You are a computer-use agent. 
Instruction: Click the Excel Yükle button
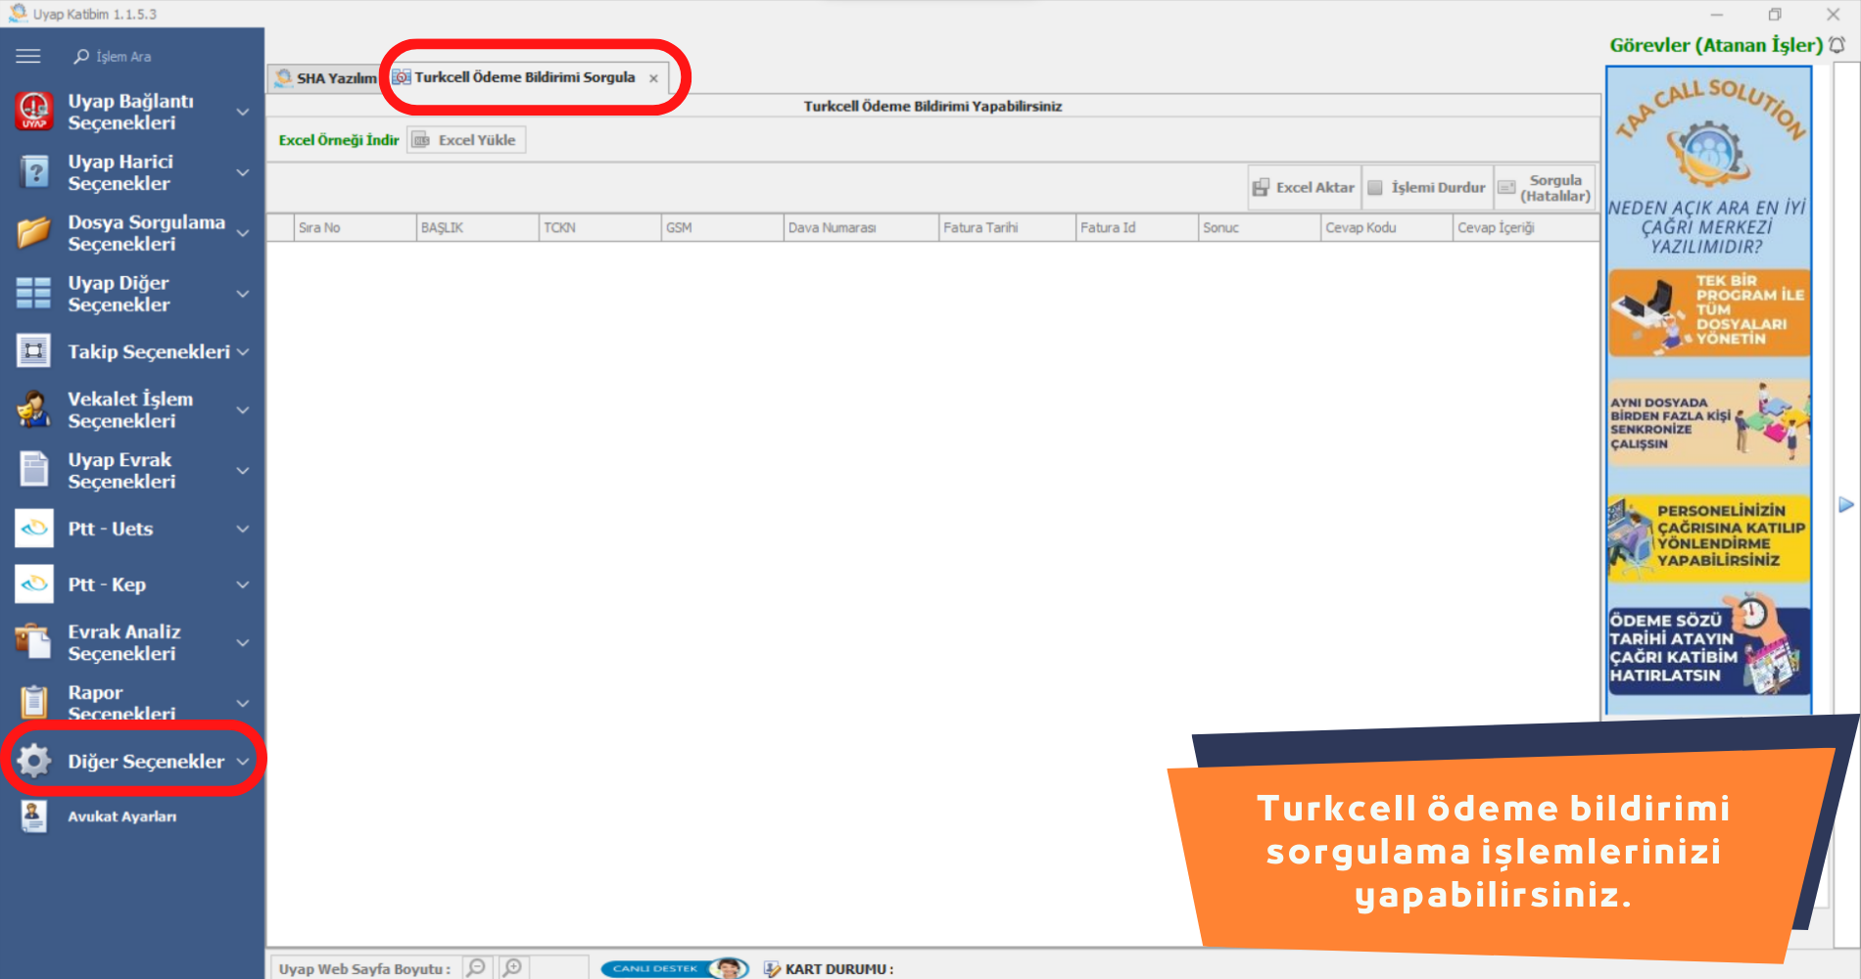(466, 140)
